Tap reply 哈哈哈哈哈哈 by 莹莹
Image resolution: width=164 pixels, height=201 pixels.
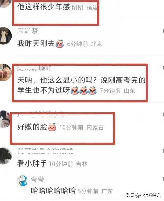click(x=53, y=191)
